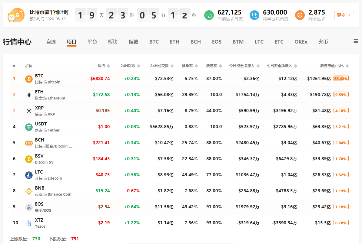Click BTC market share badge 63.43%
The width and height of the screenshot is (362, 244).
point(341,79)
